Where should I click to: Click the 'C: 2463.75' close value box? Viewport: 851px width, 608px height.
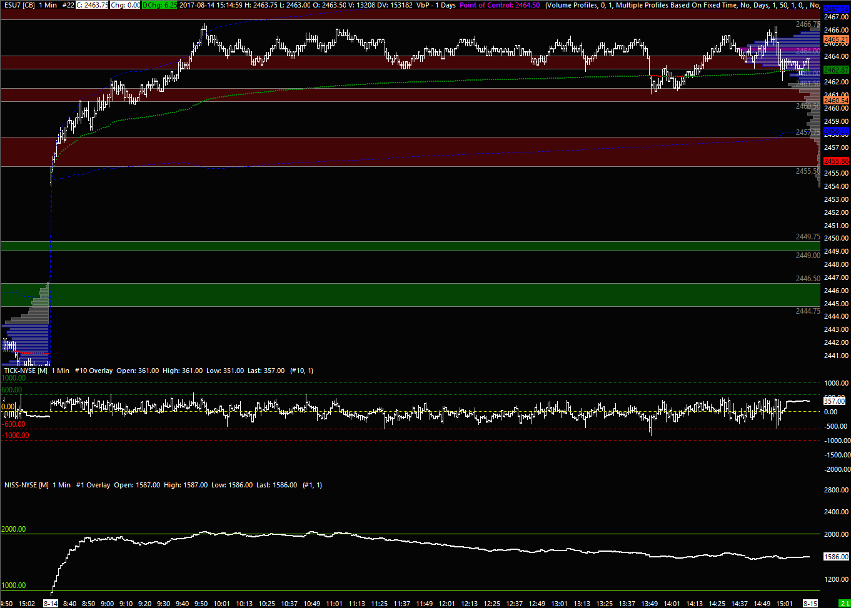92,5
